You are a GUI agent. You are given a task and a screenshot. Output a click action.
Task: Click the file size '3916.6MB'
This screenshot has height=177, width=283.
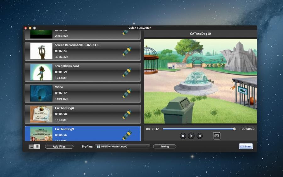(x=62, y=57)
